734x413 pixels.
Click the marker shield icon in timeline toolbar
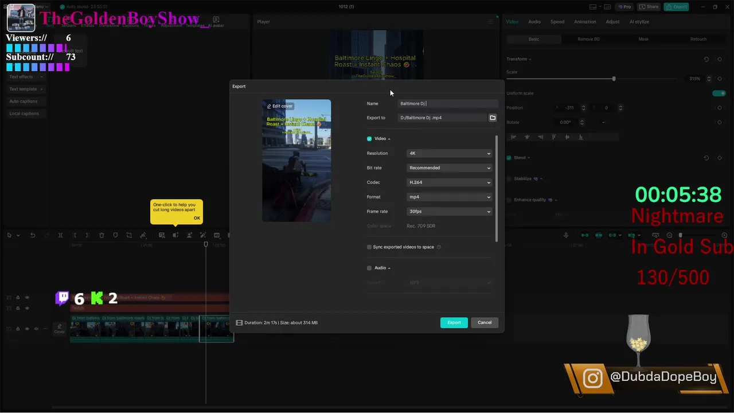(115, 235)
